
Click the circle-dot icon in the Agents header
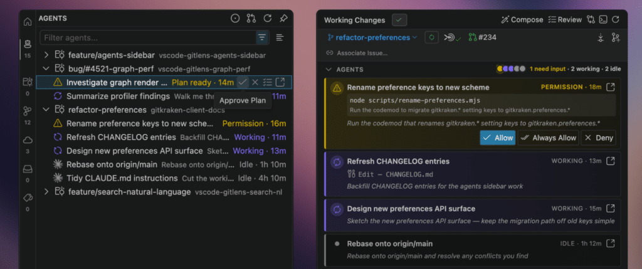pos(235,18)
